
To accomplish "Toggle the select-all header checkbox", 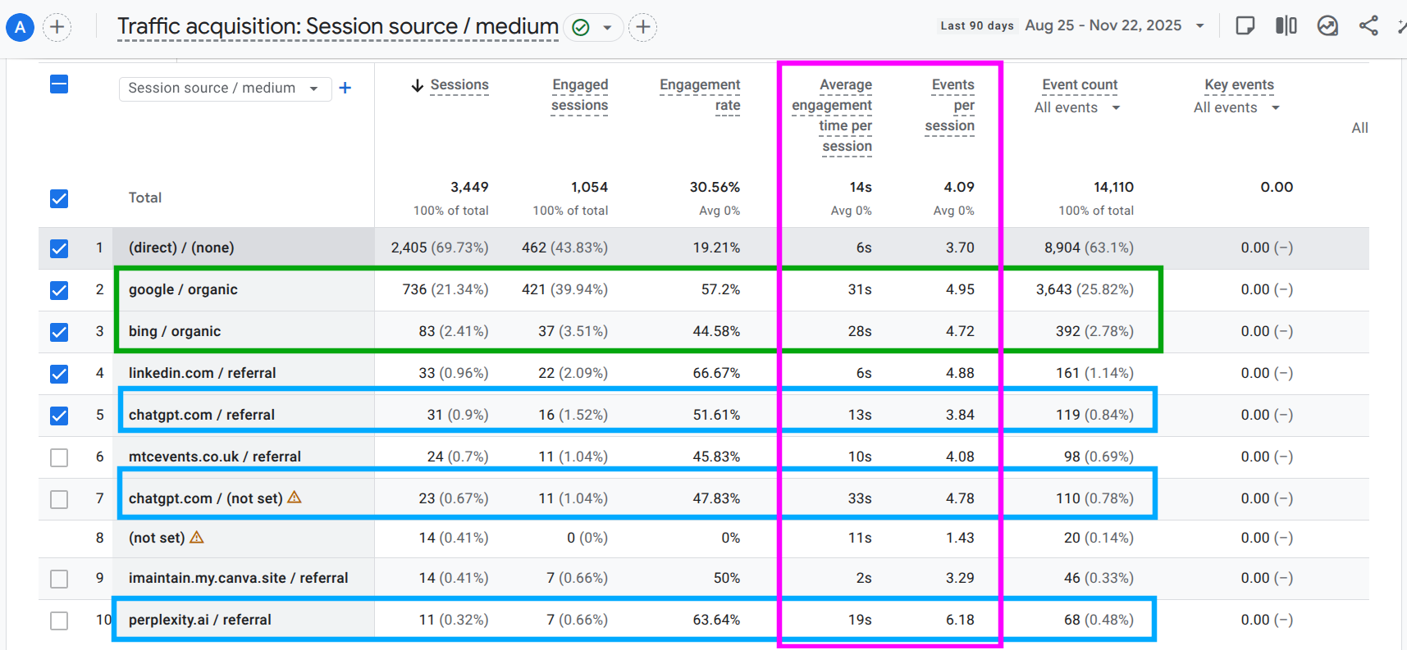I will click(59, 84).
